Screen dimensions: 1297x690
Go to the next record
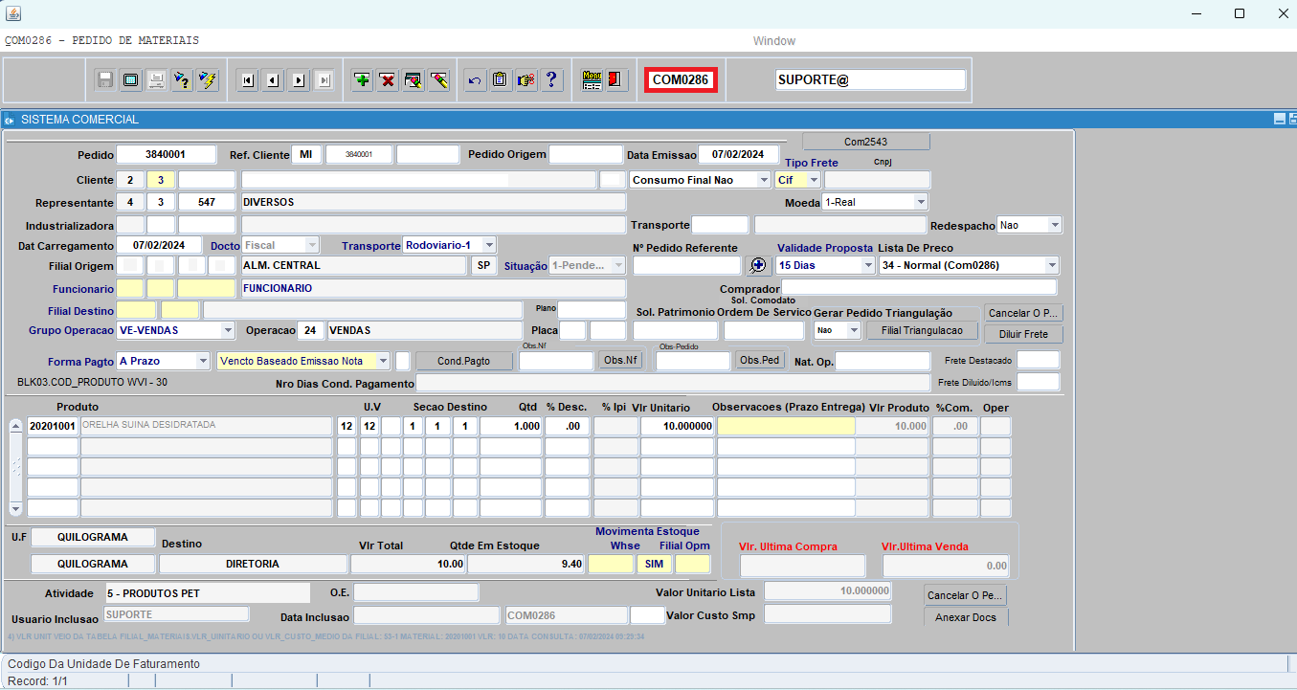click(x=299, y=80)
